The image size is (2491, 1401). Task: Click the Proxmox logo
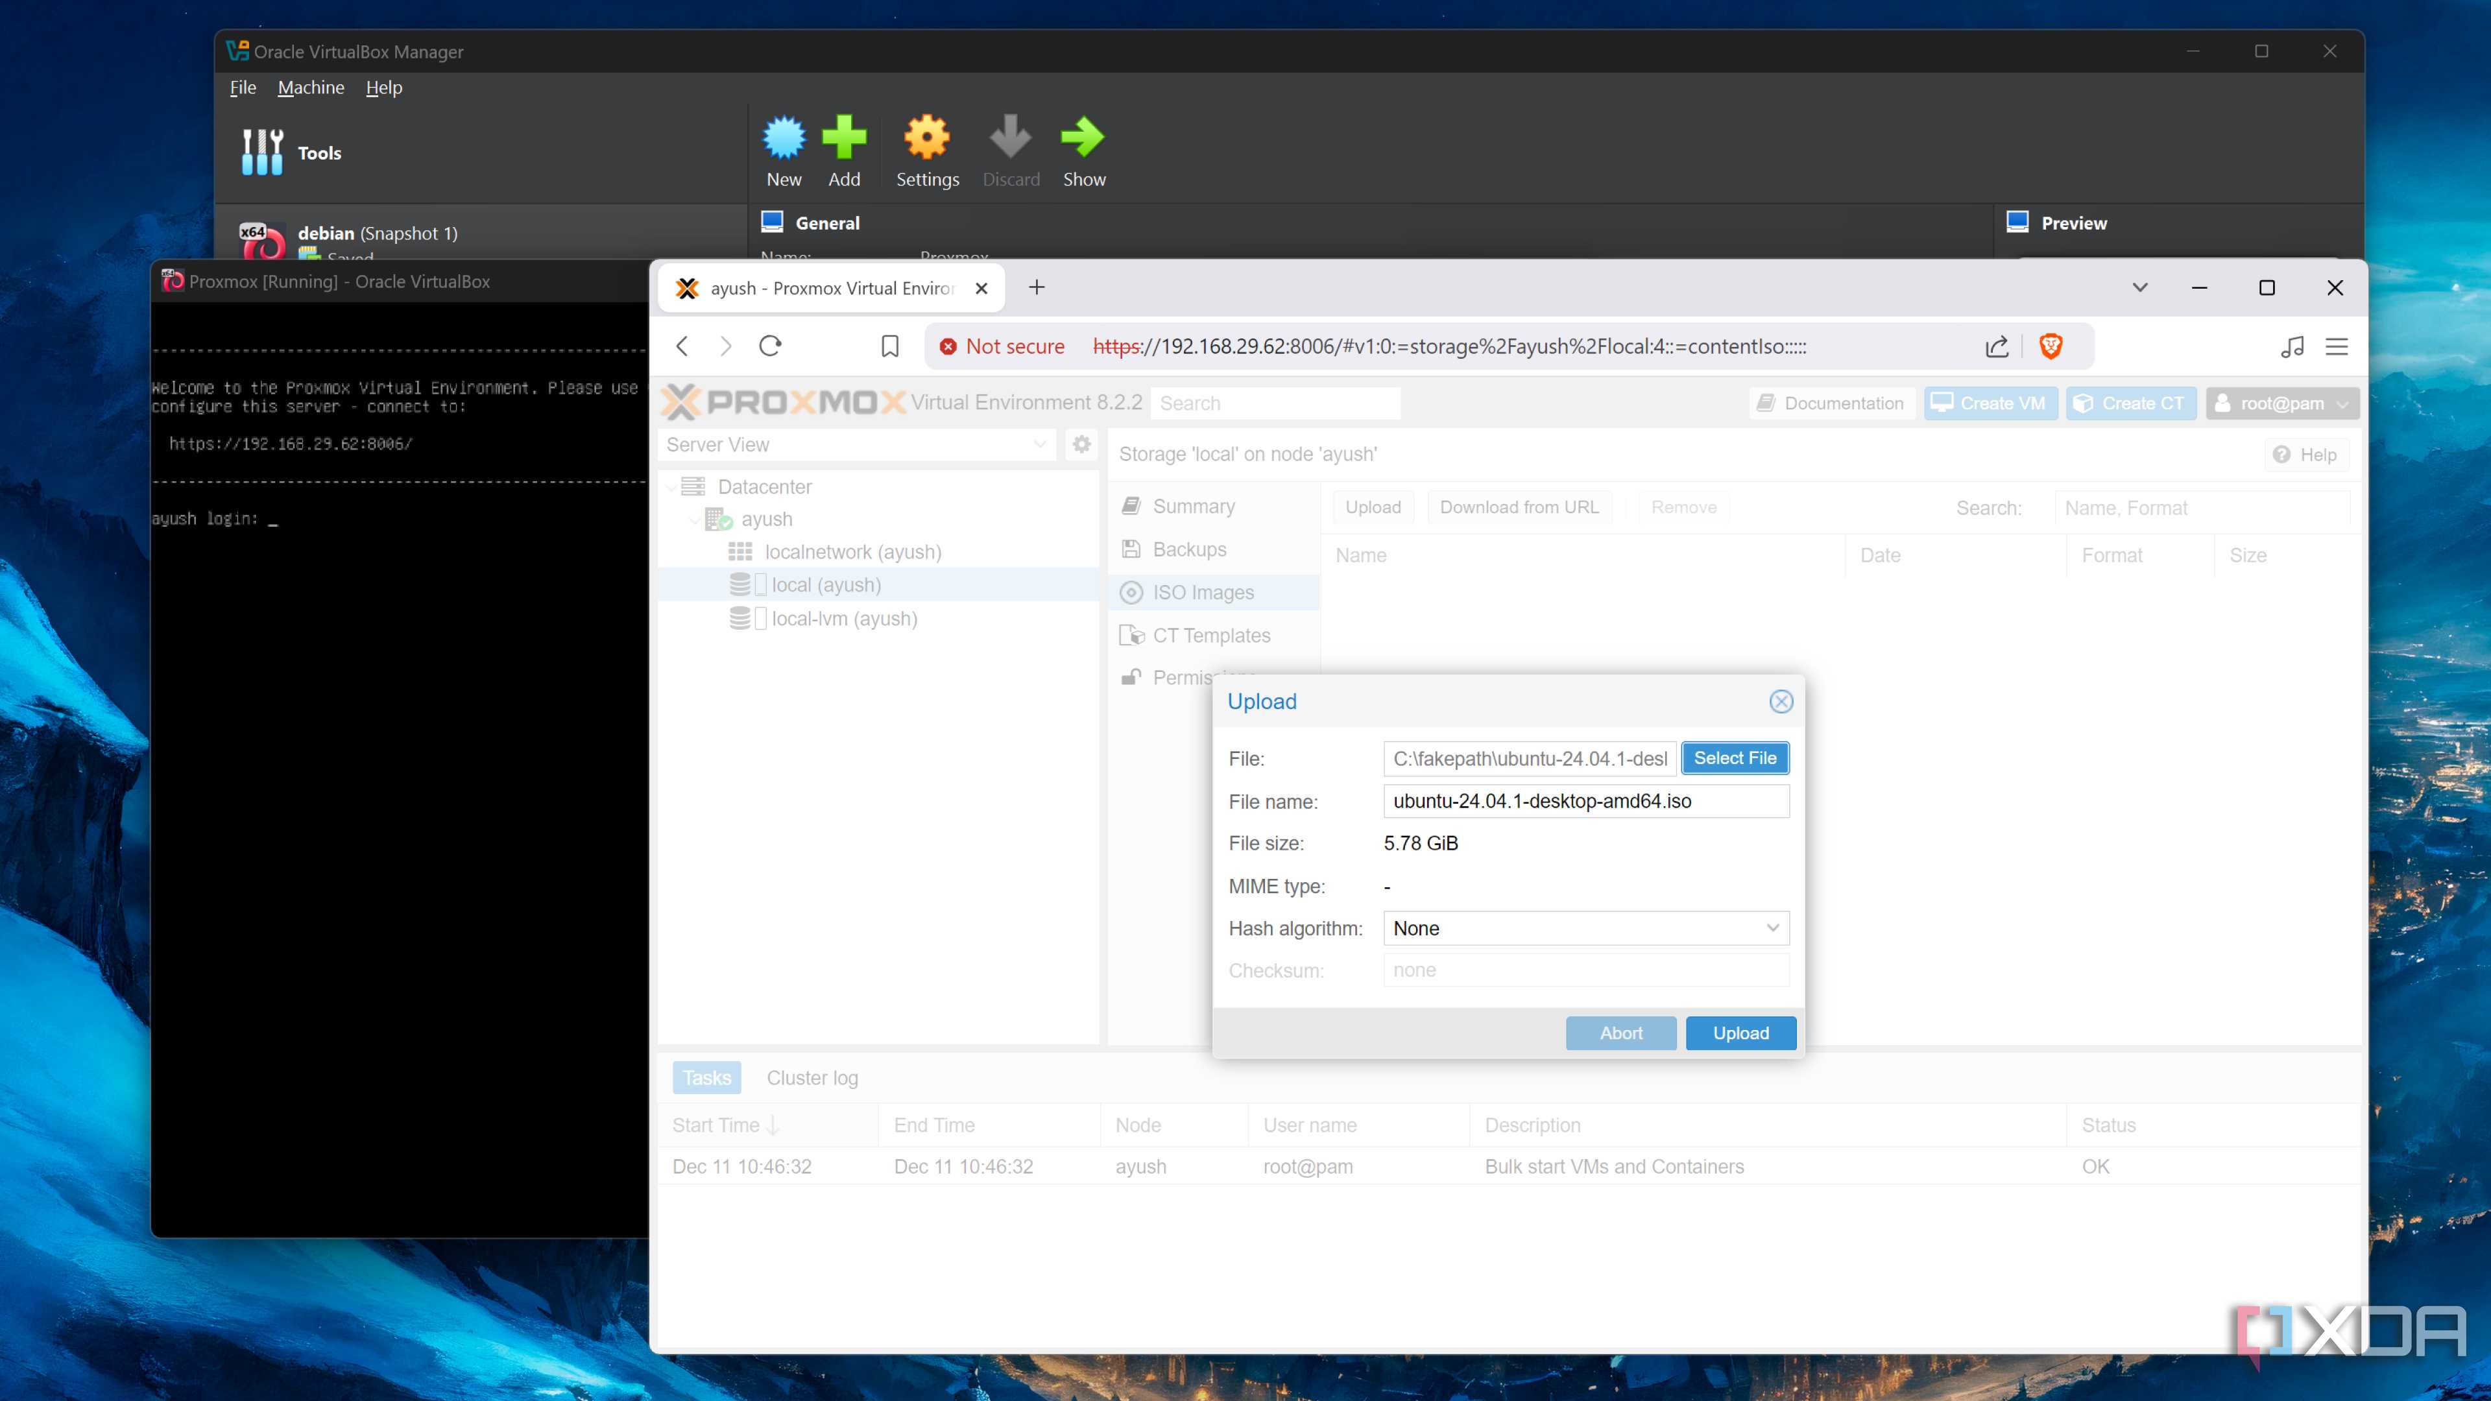pos(783,402)
